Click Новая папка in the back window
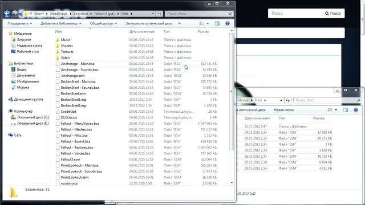365x205 pixels. 283,110
